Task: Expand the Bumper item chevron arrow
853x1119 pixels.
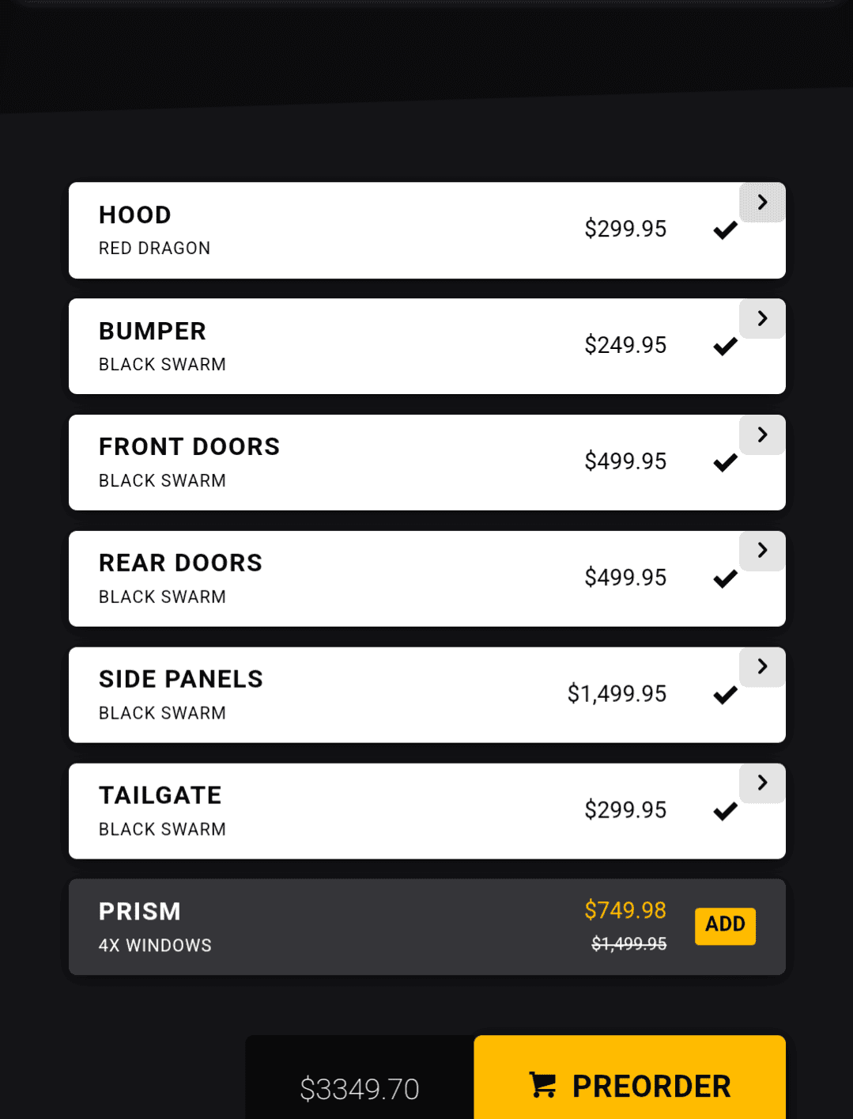Action: coord(762,318)
